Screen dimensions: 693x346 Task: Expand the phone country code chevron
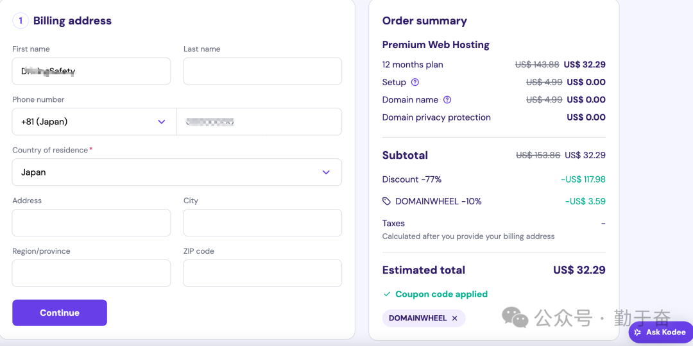tap(162, 122)
